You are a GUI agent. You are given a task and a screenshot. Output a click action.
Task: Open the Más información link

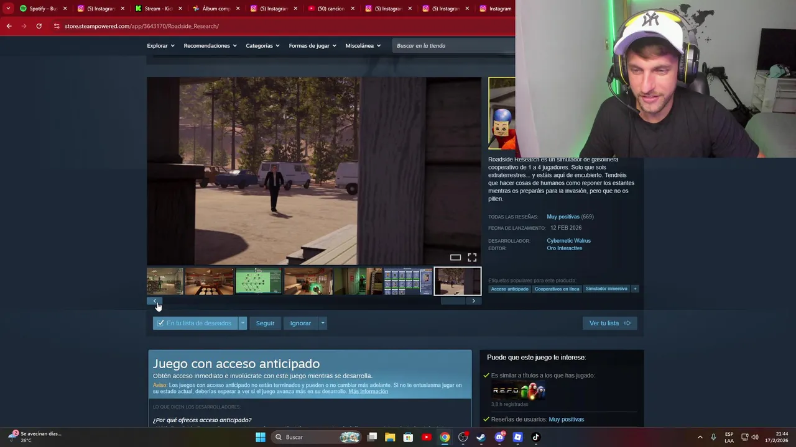[368, 392]
